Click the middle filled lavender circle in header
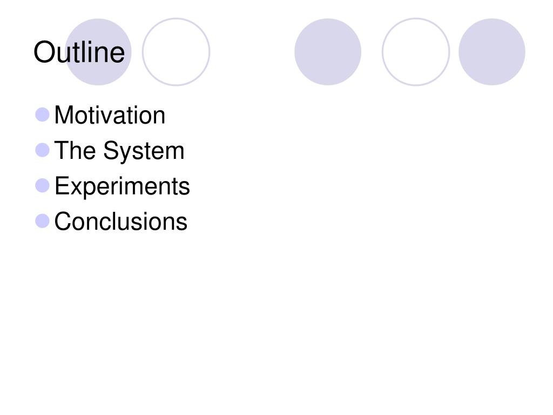The height and width of the screenshot is (415, 553). pyautogui.click(x=328, y=52)
